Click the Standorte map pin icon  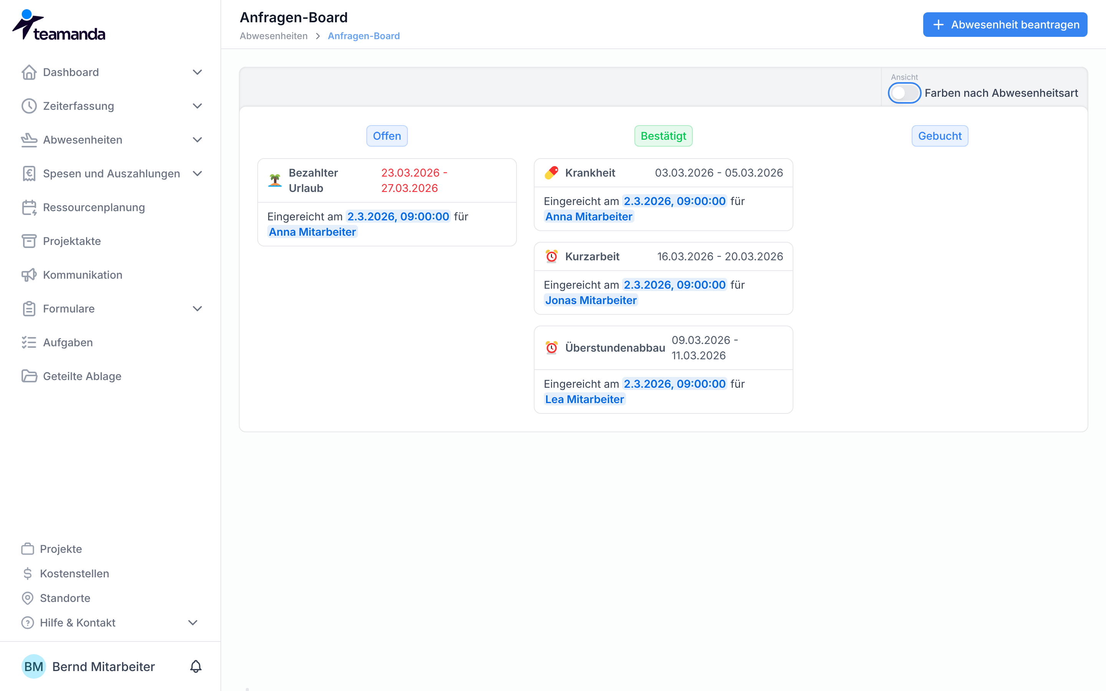pos(27,598)
